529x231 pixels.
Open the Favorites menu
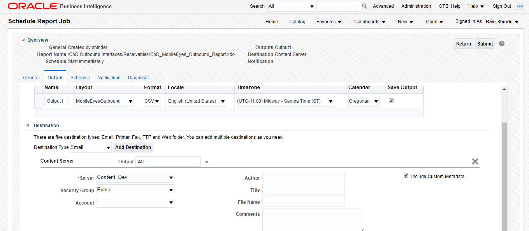click(329, 22)
